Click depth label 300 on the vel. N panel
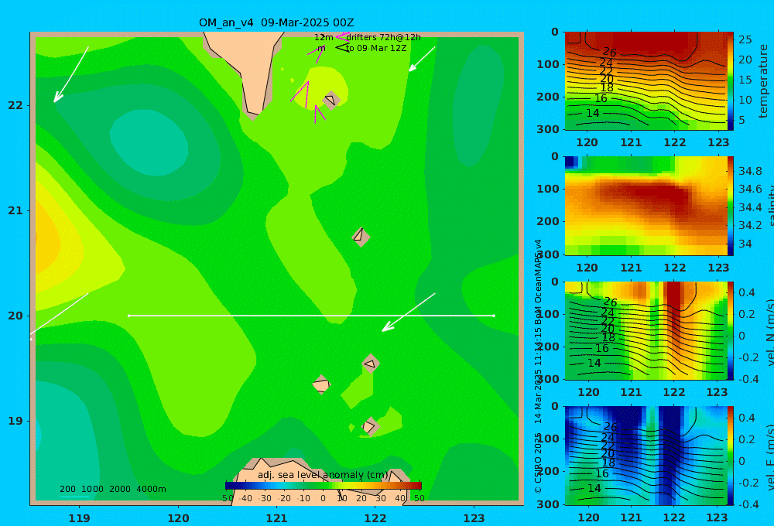 pos(548,379)
